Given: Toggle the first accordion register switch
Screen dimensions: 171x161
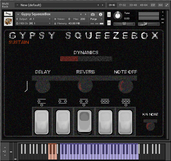Looking at the screenshot, I should click(x=42, y=122).
